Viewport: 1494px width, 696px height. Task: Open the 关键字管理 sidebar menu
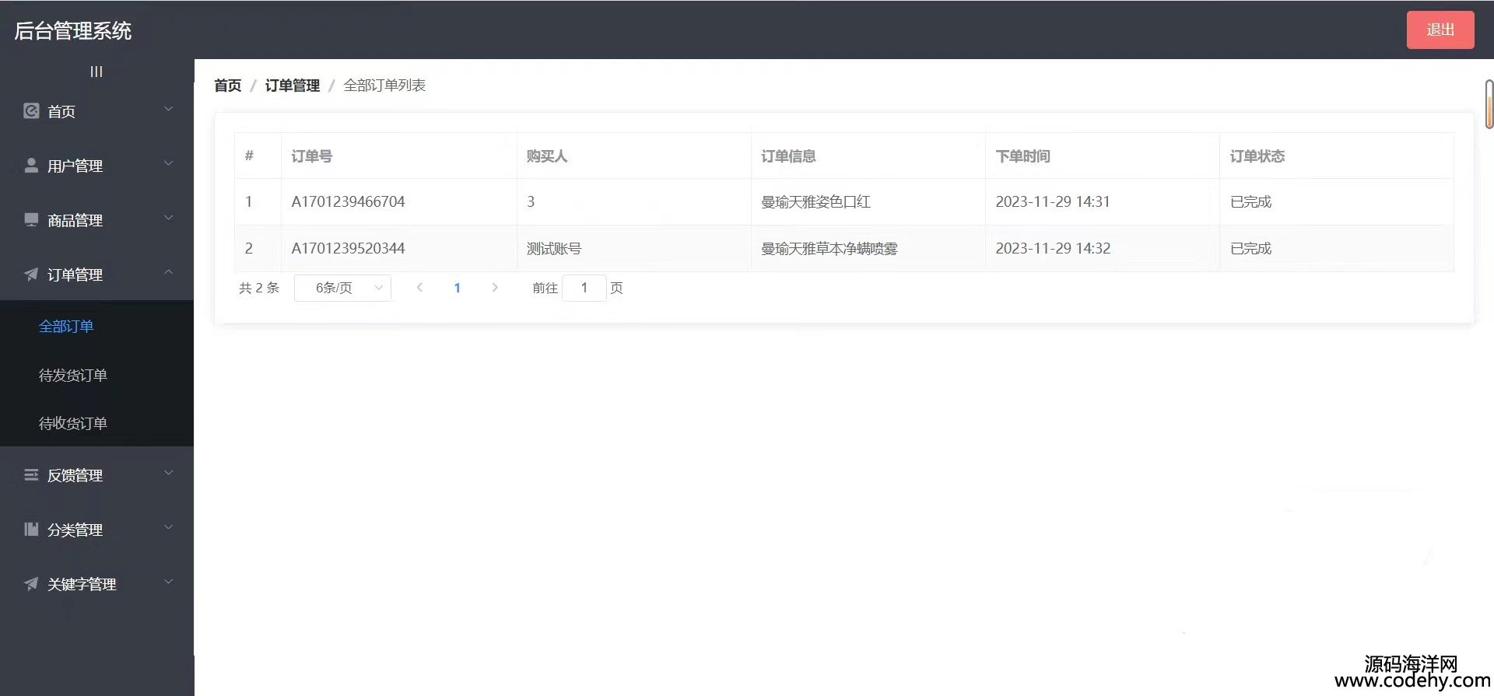pos(96,584)
